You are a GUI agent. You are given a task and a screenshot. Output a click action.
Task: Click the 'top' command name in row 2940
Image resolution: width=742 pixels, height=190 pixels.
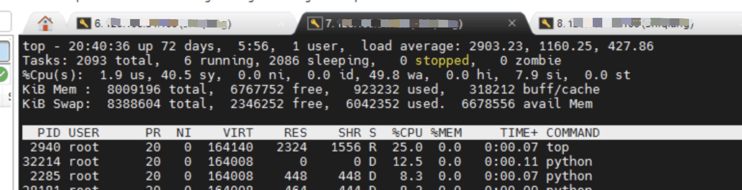pyautogui.click(x=557, y=147)
